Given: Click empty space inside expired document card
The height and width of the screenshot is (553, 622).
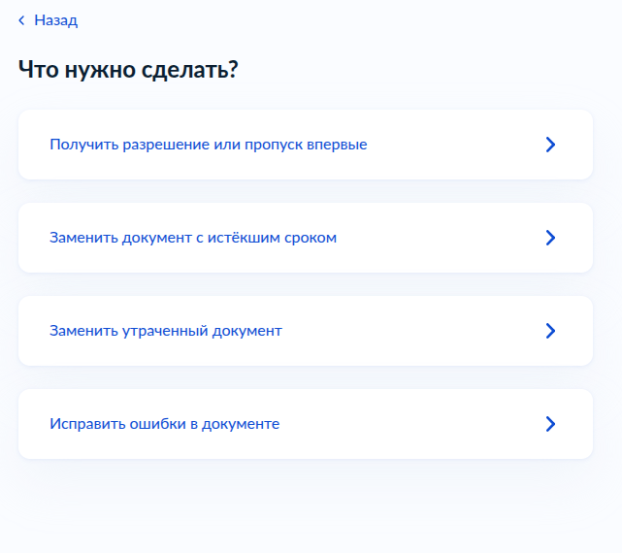Looking at the screenshot, I should click(x=441, y=238).
